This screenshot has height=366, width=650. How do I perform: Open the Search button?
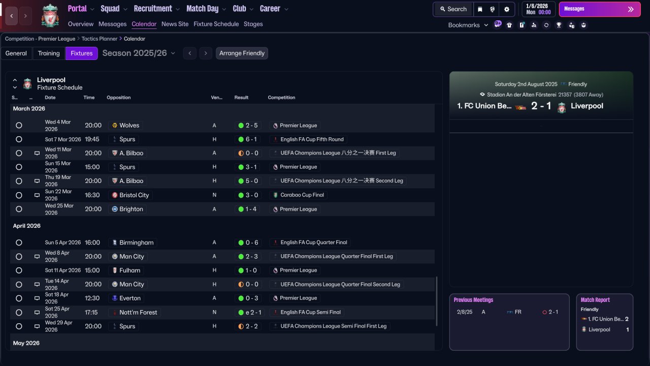453,9
